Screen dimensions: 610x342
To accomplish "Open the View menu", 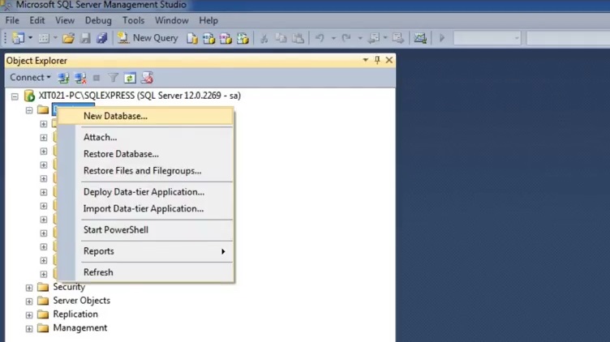I will [65, 20].
